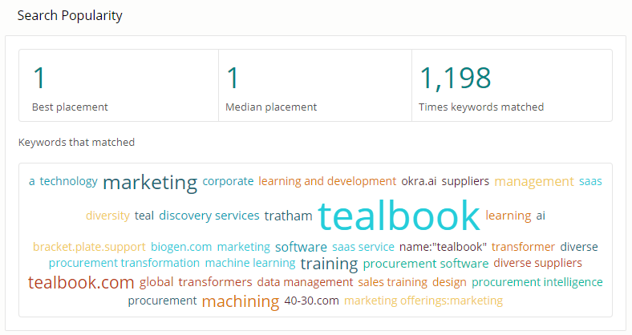This screenshot has width=632, height=335.
Task: Select the '40-30.com' keyword
Action: (311, 301)
